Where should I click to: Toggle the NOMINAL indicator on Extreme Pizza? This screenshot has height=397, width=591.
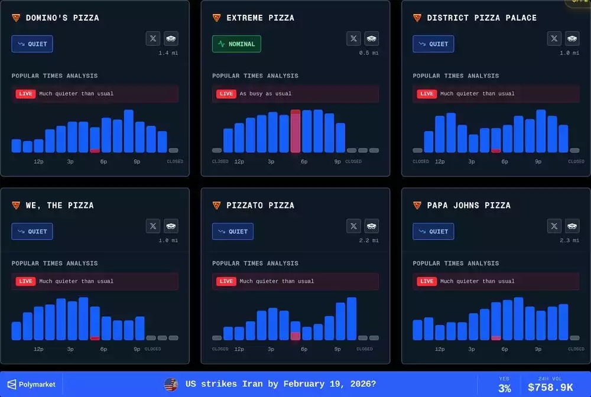point(236,44)
